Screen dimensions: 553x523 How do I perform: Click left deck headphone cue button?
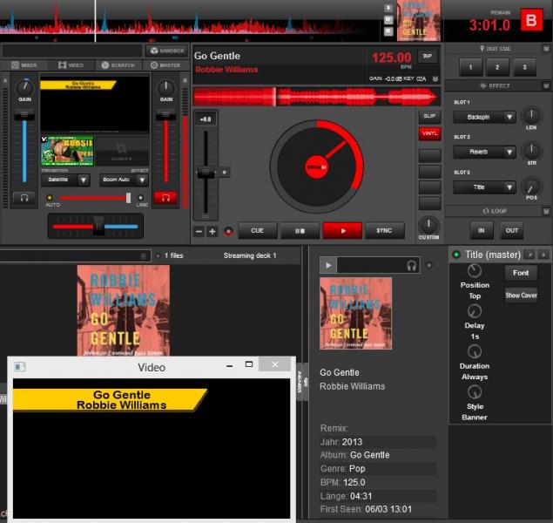click(24, 198)
